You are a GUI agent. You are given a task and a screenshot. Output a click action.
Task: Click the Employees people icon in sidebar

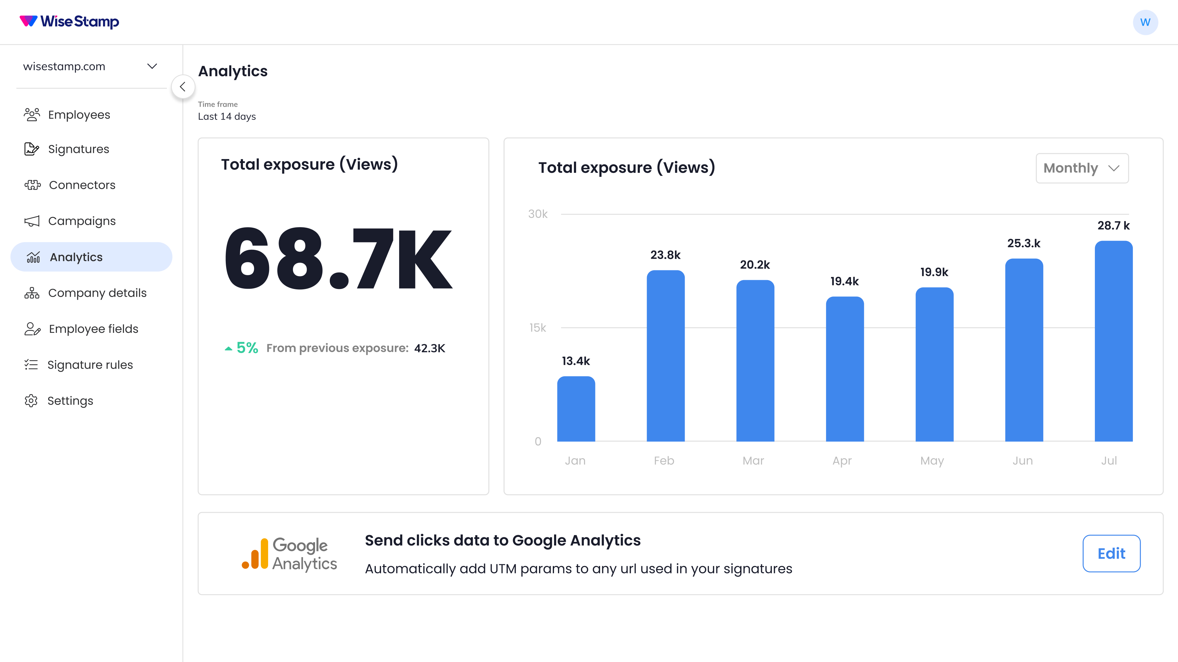click(32, 115)
